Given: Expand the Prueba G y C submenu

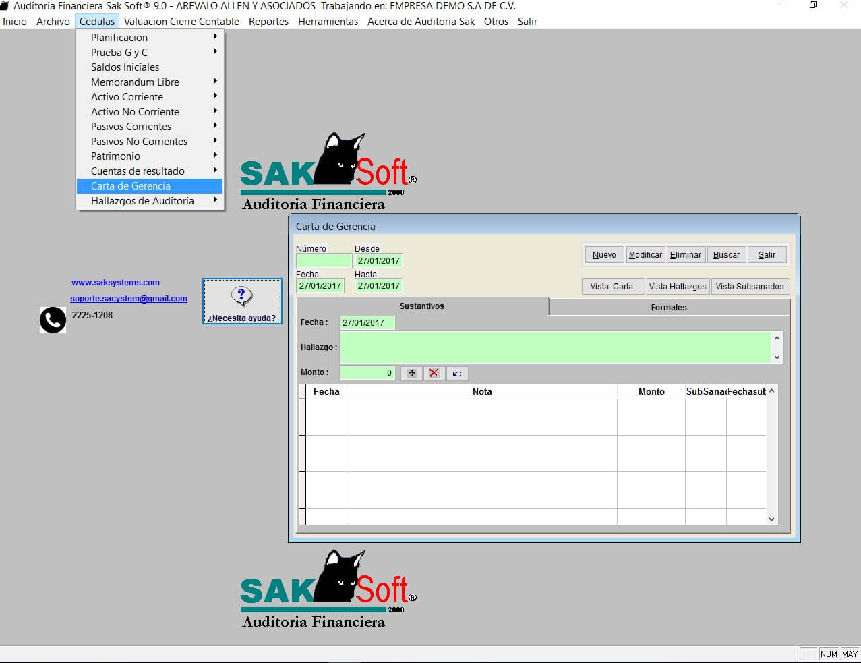Looking at the screenshot, I should tap(150, 53).
